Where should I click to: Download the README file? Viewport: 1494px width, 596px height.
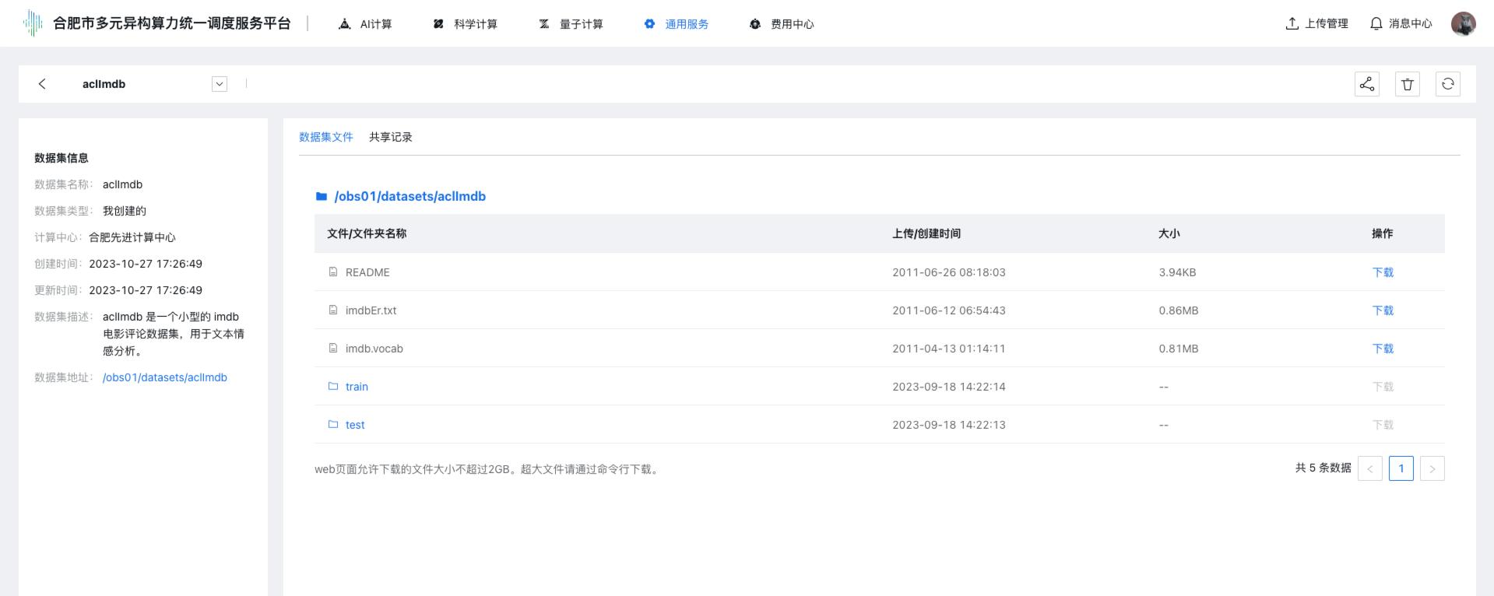click(x=1383, y=272)
